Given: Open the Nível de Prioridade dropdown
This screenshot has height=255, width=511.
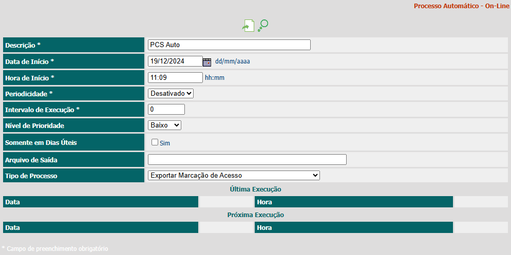Looking at the screenshot, I should pos(164,125).
